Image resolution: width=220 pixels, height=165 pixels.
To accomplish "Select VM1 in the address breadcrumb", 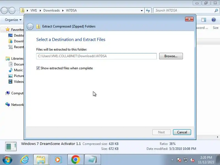I will tap(34, 10).
